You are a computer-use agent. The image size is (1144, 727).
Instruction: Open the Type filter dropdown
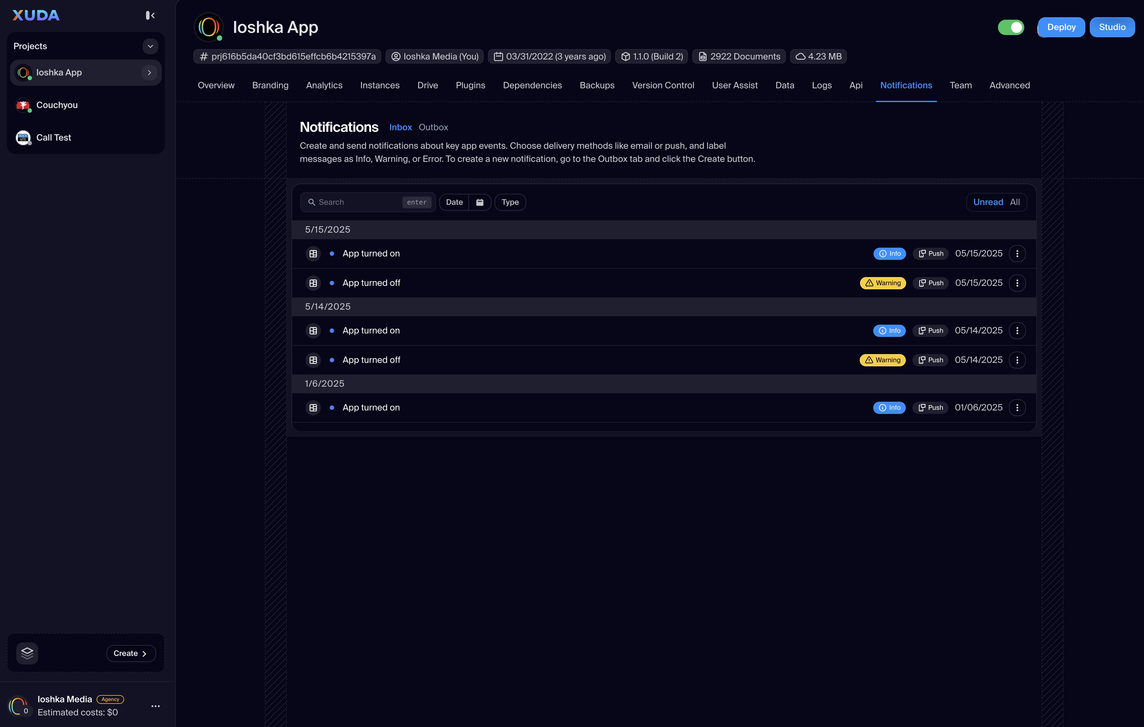coord(510,202)
